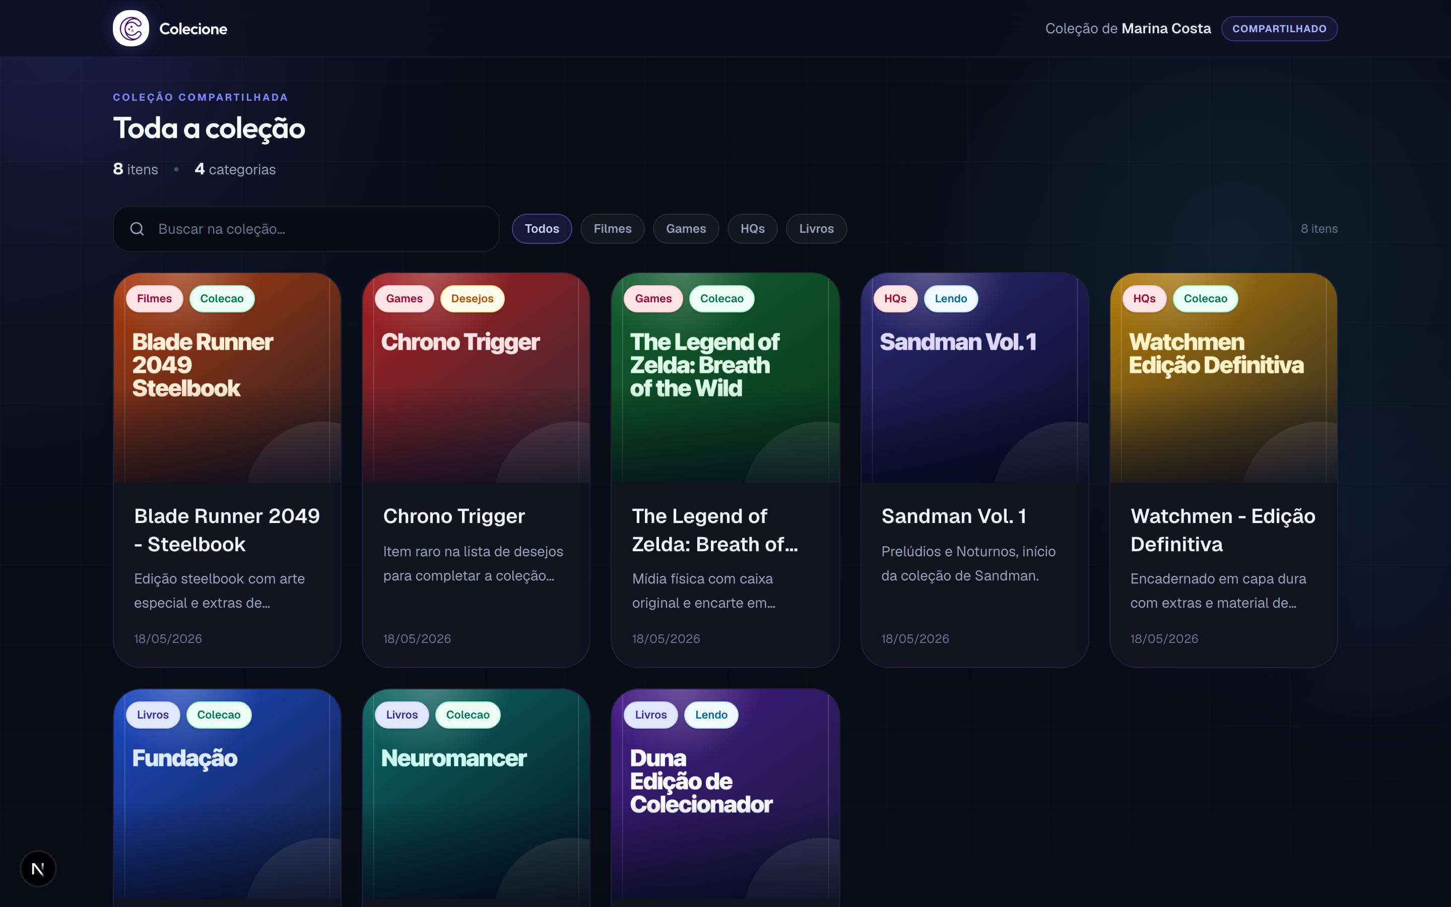This screenshot has height=907, width=1451.
Task: Click the title 'Watchmen - Edição Definitiva'
Action: (1223, 530)
